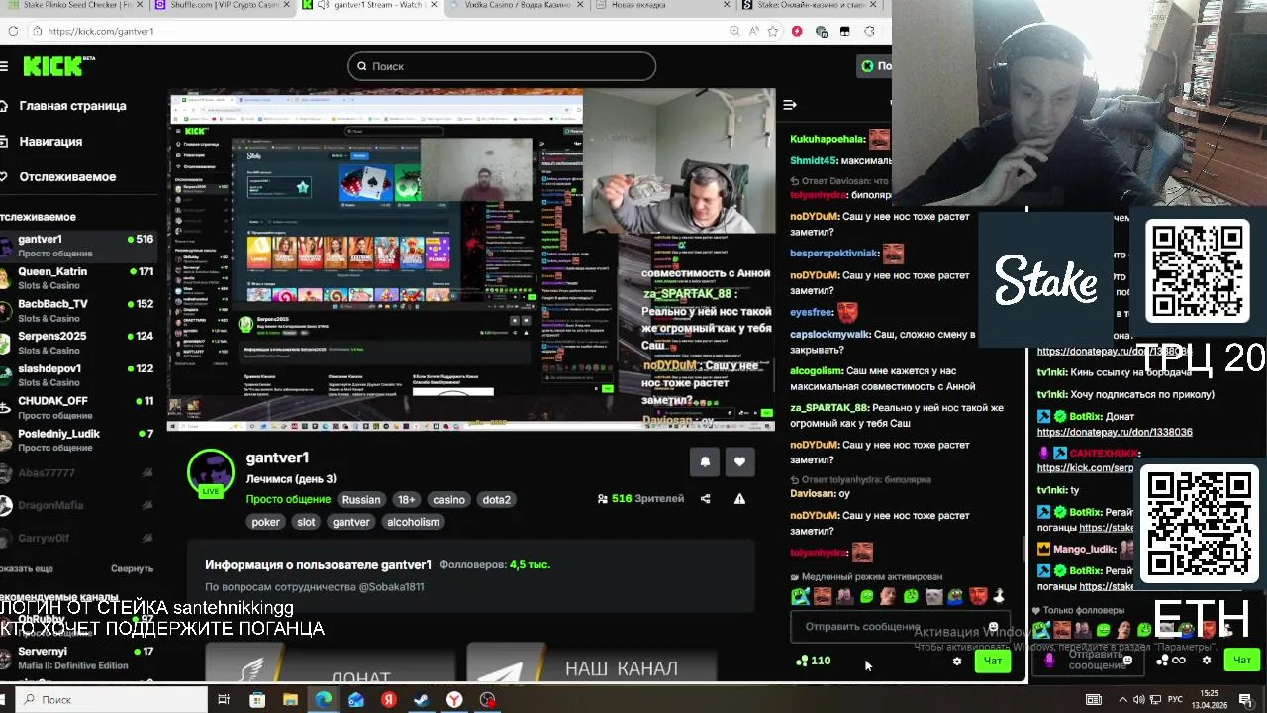The height and width of the screenshot is (713, 1267).
Task: Select Queen_Katrin channel in sidebar
Action: pyautogui.click(x=77, y=278)
